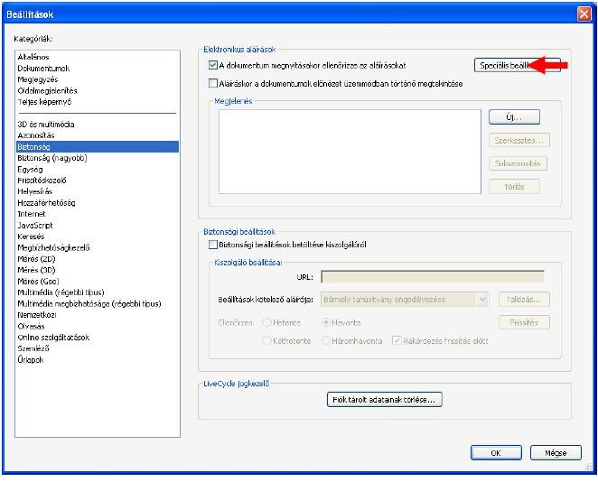Click the Frissítés button

click(x=524, y=322)
